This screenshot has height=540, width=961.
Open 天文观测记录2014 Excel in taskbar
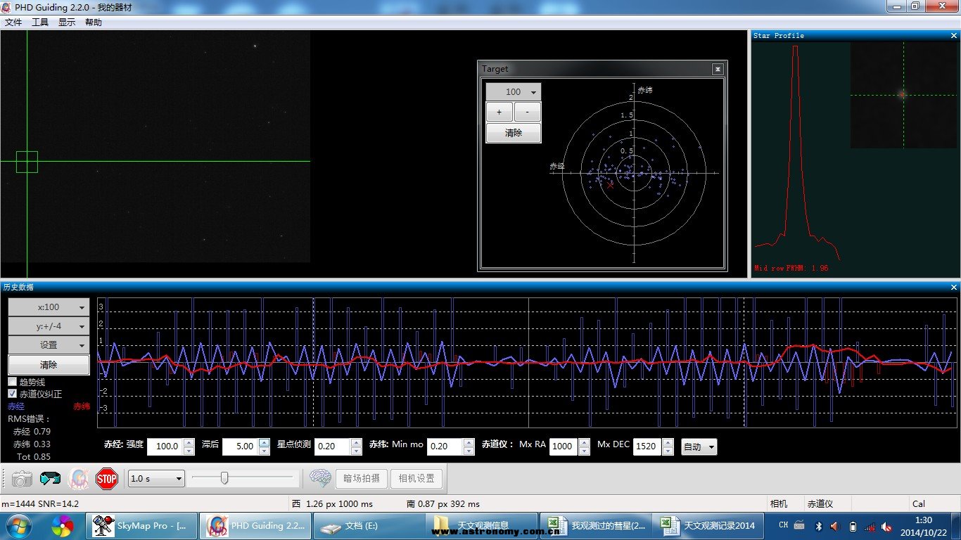pos(707,525)
